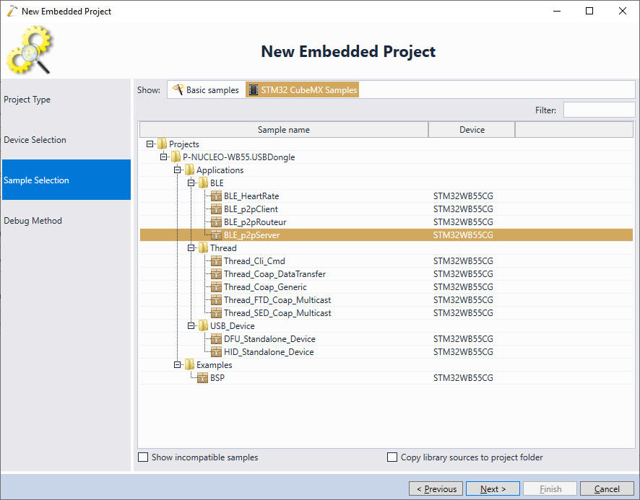Click the BLE_p2pServer sample package icon
Viewport: 640px width, 500px height.
216,235
